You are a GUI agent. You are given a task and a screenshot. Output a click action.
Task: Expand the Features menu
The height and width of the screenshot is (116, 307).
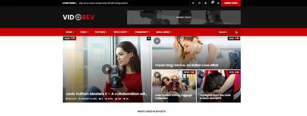click(x=101, y=32)
